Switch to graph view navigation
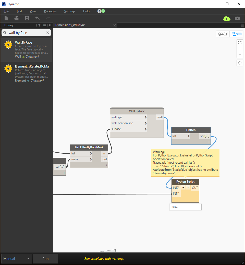This screenshot has height=265, width=245. pyautogui.click(x=236, y=34)
